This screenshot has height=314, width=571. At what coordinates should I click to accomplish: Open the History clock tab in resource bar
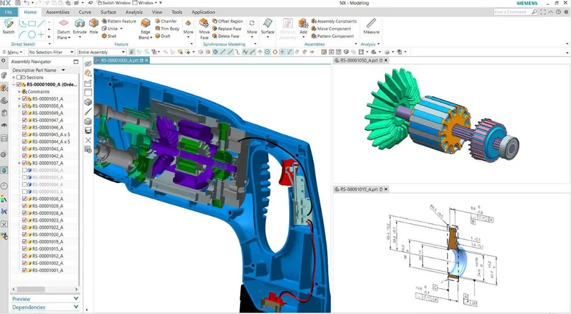point(4,186)
